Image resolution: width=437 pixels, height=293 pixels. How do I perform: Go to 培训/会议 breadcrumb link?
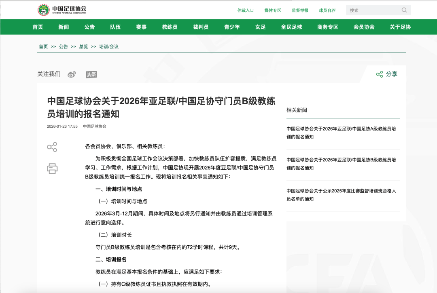109,46
